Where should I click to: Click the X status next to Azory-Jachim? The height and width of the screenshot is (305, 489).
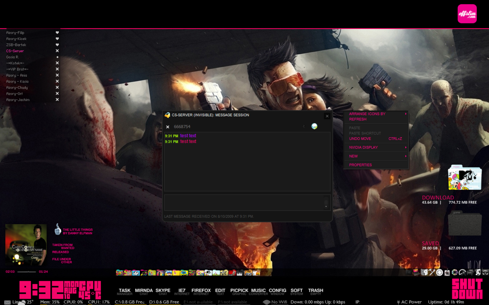[x=57, y=100]
